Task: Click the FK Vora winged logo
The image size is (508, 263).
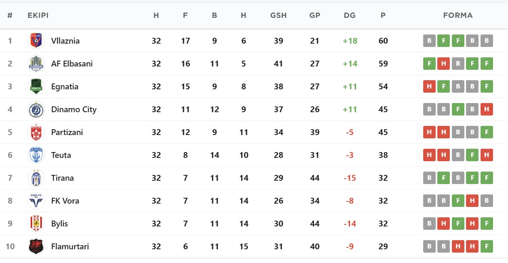Action: click(x=36, y=201)
